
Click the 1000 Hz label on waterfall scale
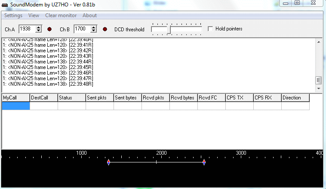81,153
